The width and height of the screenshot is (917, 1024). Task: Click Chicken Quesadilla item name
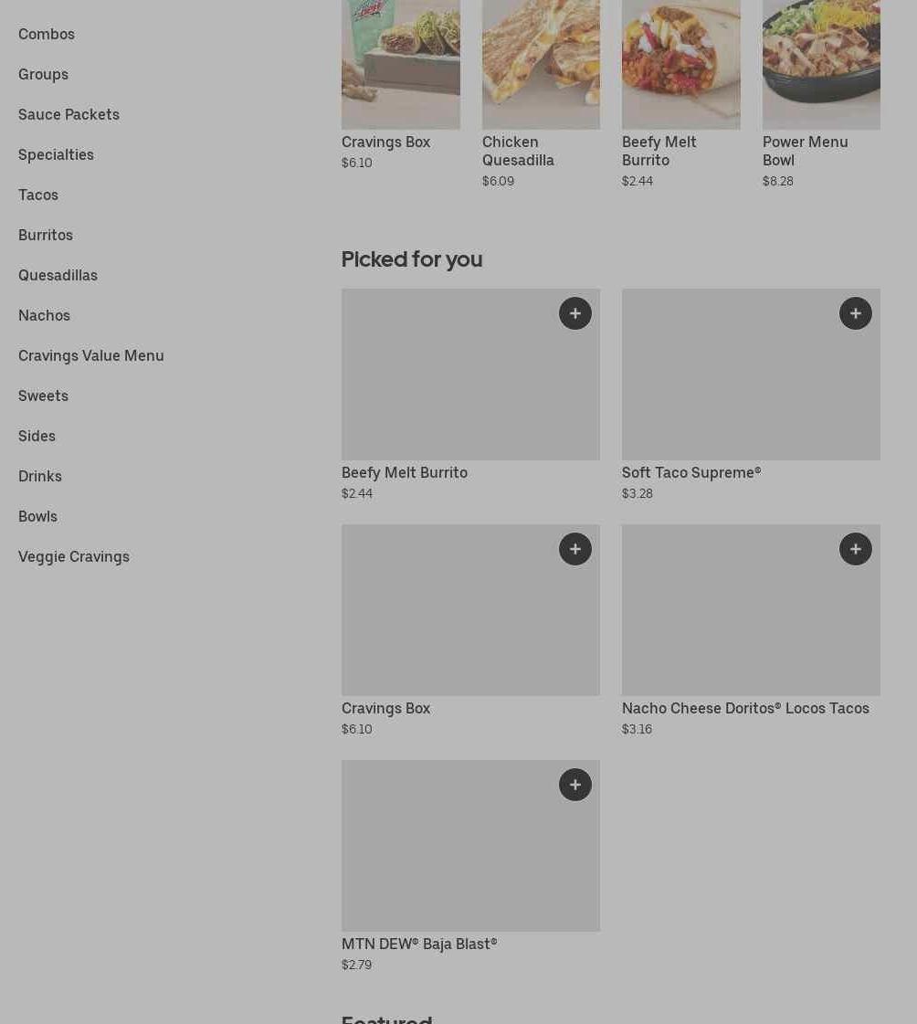point(518,151)
